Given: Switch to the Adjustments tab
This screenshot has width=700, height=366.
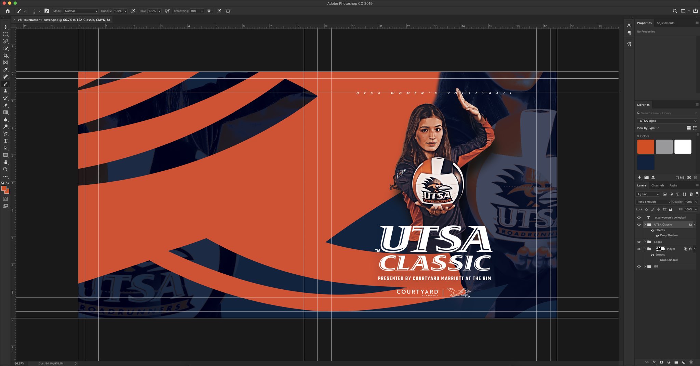Looking at the screenshot, I should [x=665, y=23].
